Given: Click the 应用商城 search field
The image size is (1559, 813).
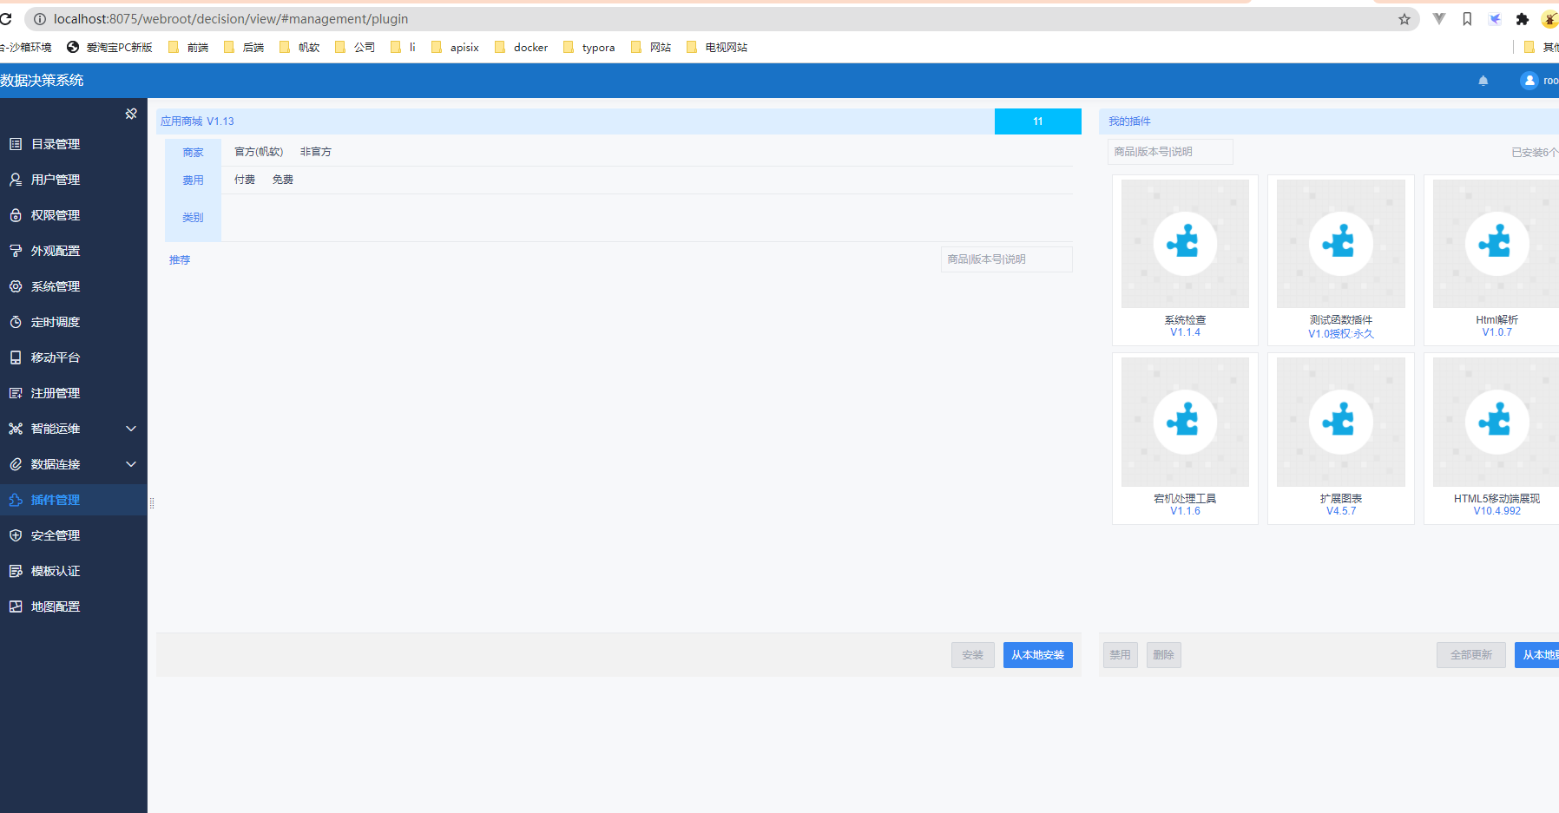Looking at the screenshot, I should tap(1007, 259).
